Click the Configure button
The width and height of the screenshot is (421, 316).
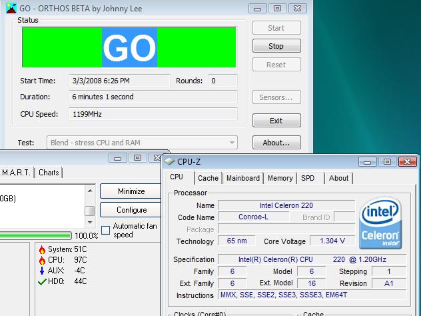pyautogui.click(x=131, y=210)
